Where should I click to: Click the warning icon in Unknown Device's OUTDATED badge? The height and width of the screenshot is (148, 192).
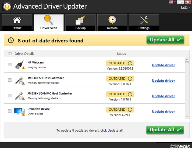[x=130, y=110]
